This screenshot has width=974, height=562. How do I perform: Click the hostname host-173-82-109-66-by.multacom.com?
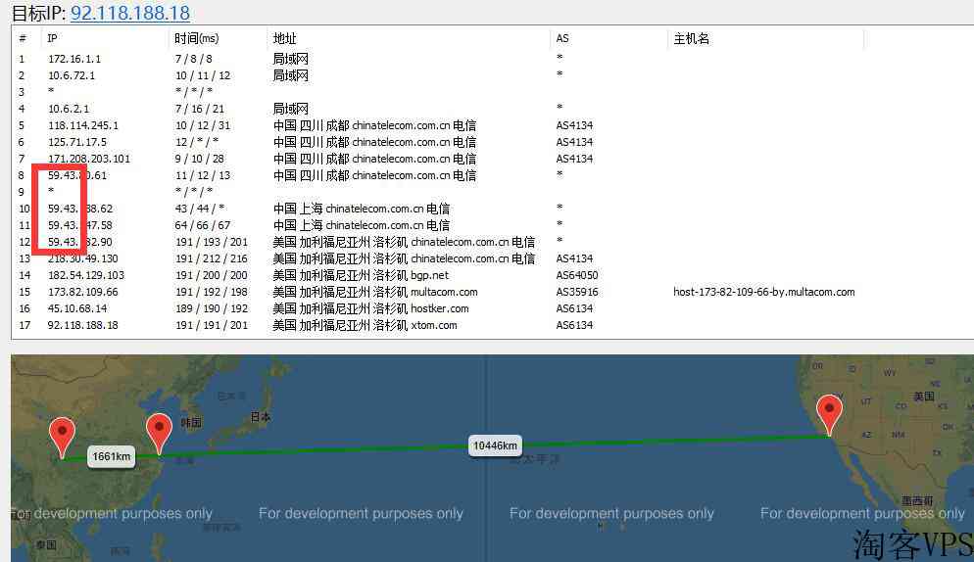(764, 292)
